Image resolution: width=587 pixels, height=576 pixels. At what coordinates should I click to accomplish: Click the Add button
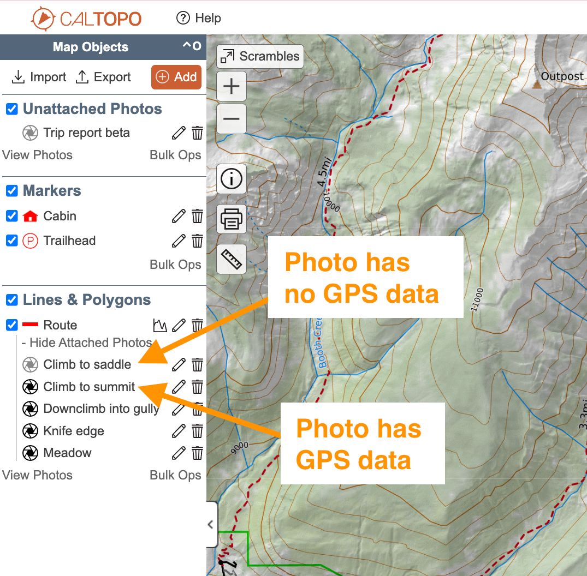click(176, 77)
